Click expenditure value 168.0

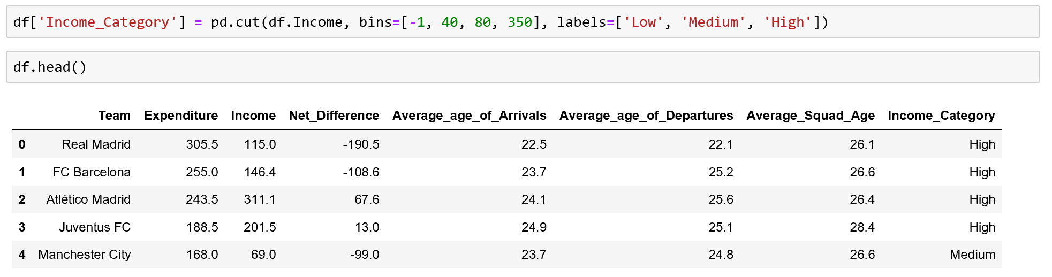[x=202, y=255]
